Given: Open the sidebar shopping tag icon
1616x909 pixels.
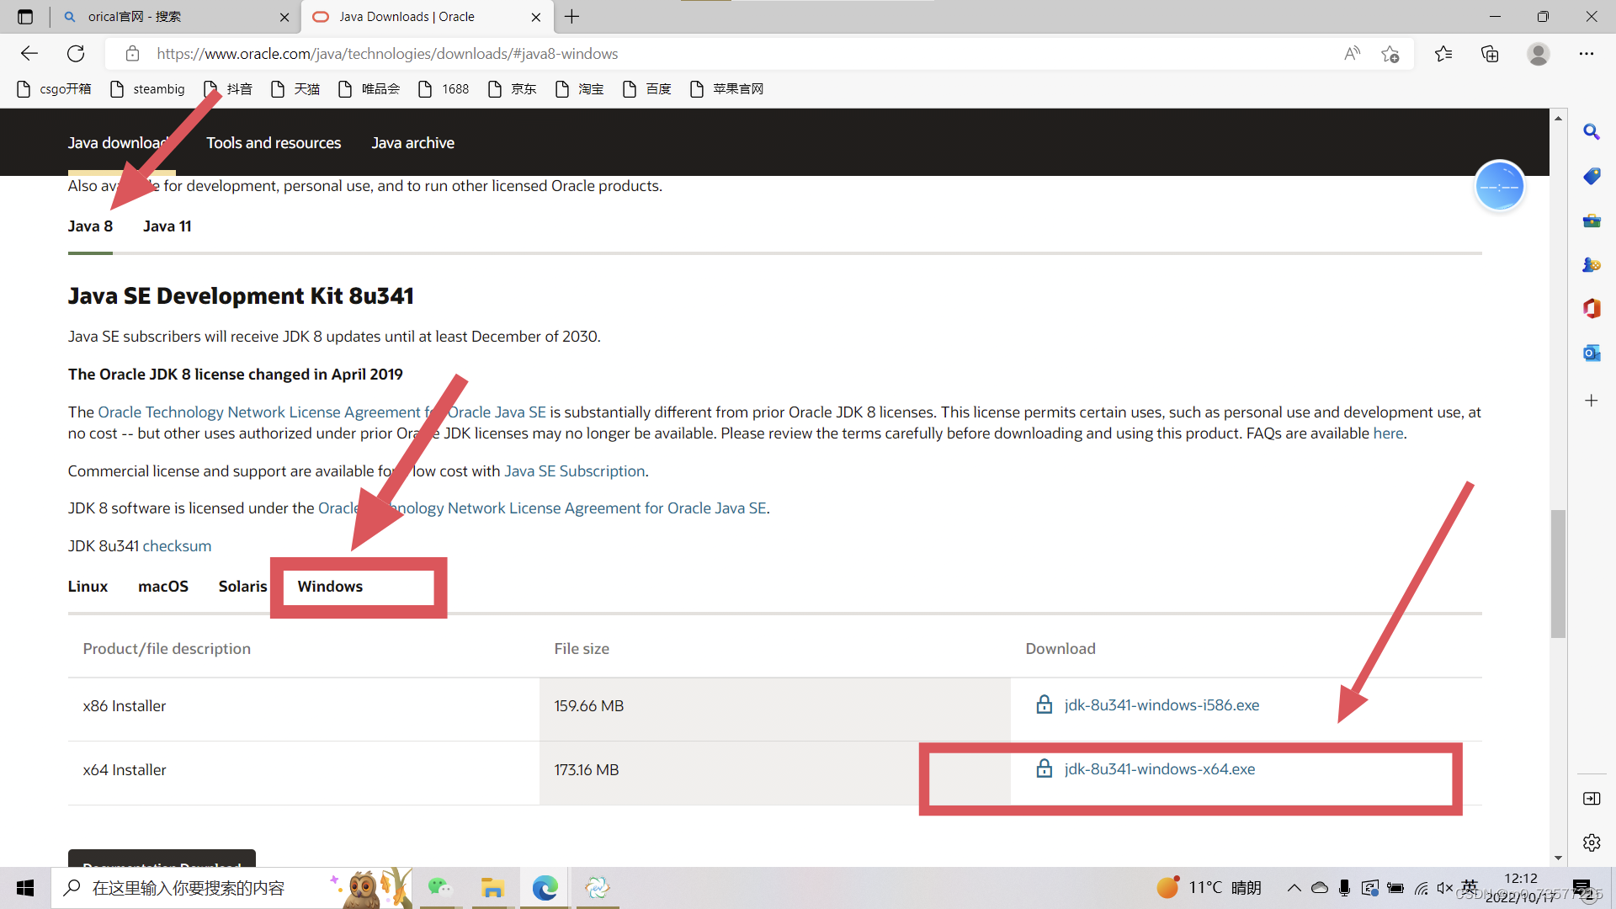Looking at the screenshot, I should (1592, 176).
